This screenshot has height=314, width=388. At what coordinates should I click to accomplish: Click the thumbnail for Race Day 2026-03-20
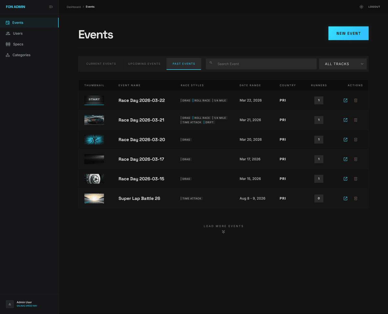(94, 140)
